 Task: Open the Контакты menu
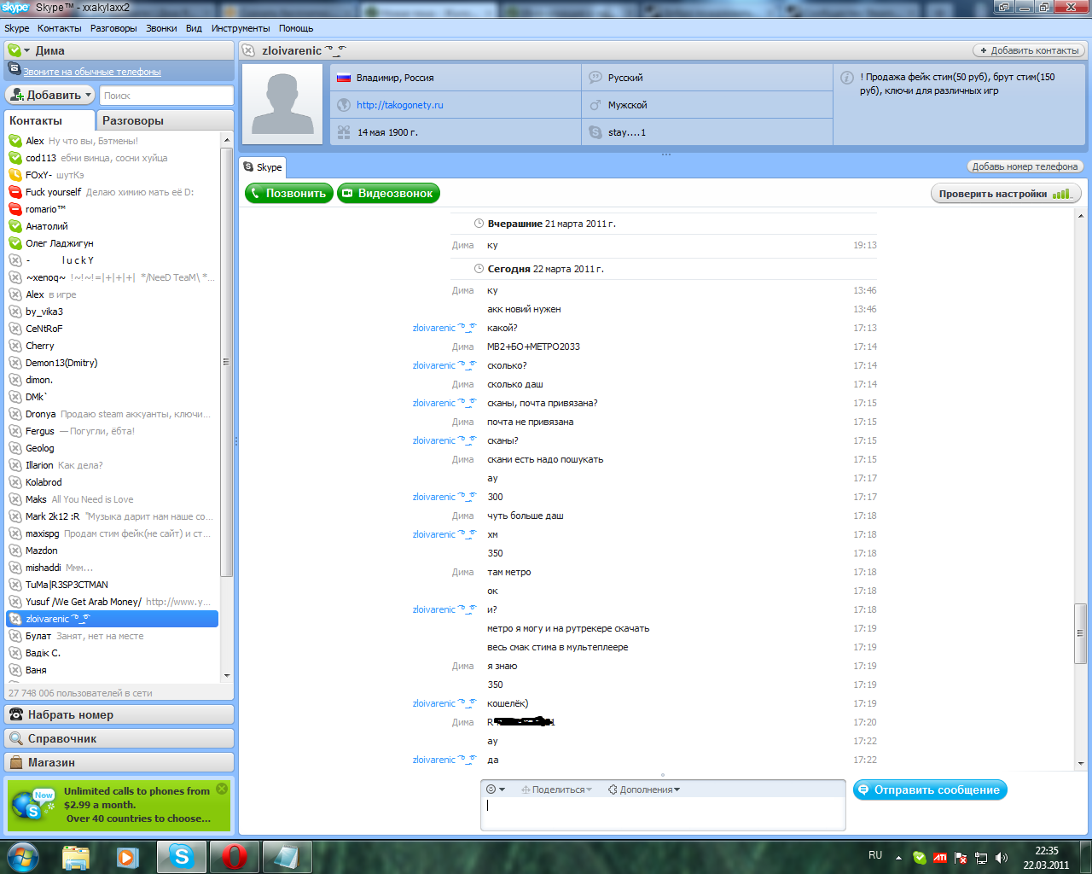pyautogui.click(x=60, y=28)
